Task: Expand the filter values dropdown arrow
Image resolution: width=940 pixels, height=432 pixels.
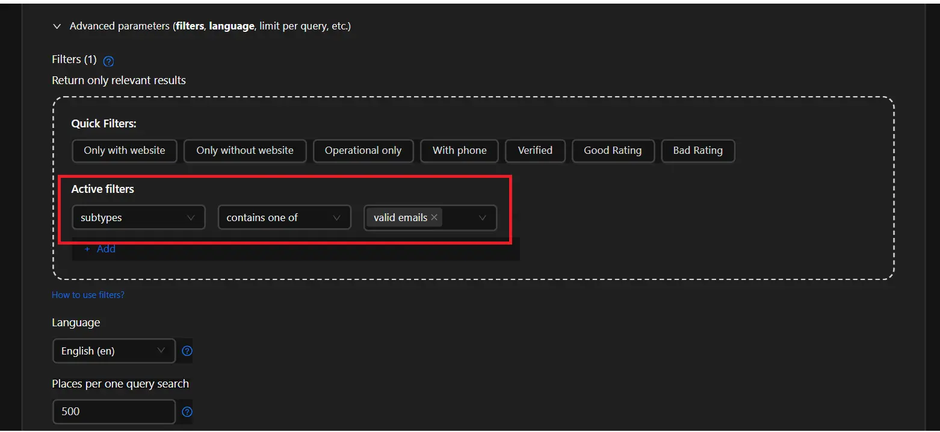Action: point(482,218)
